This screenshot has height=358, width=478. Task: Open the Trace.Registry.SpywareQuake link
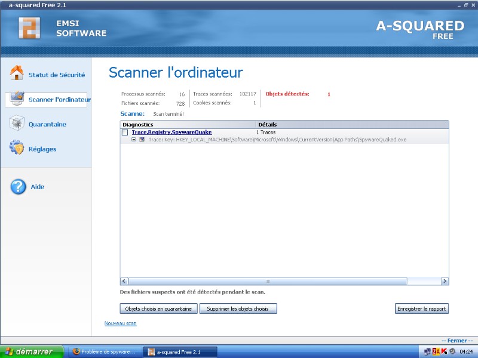coord(171,132)
